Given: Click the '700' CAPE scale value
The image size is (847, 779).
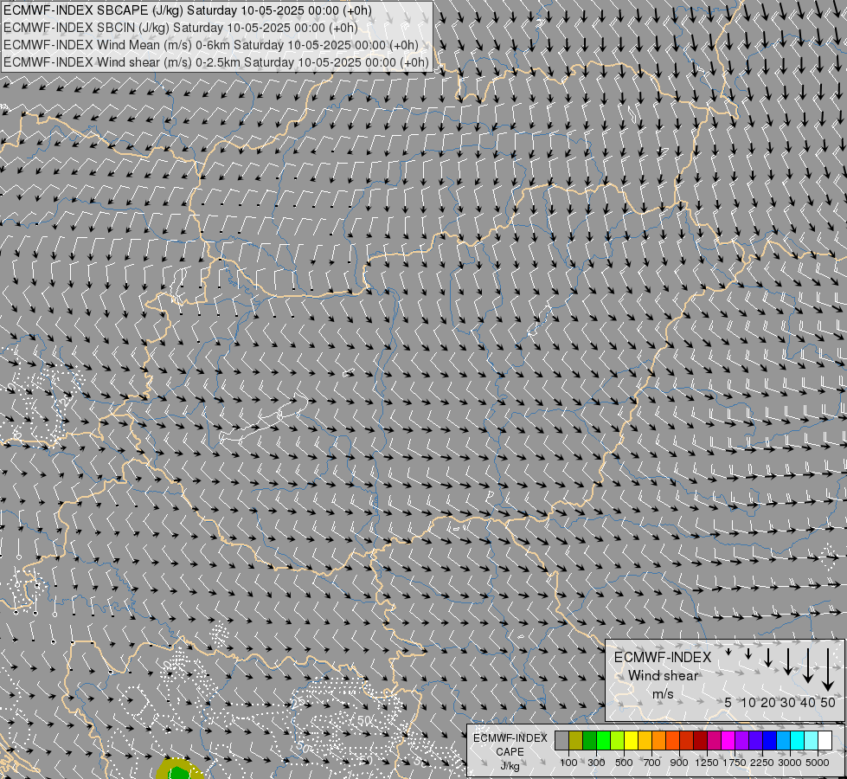Looking at the screenshot, I should pyautogui.click(x=652, y=763).
